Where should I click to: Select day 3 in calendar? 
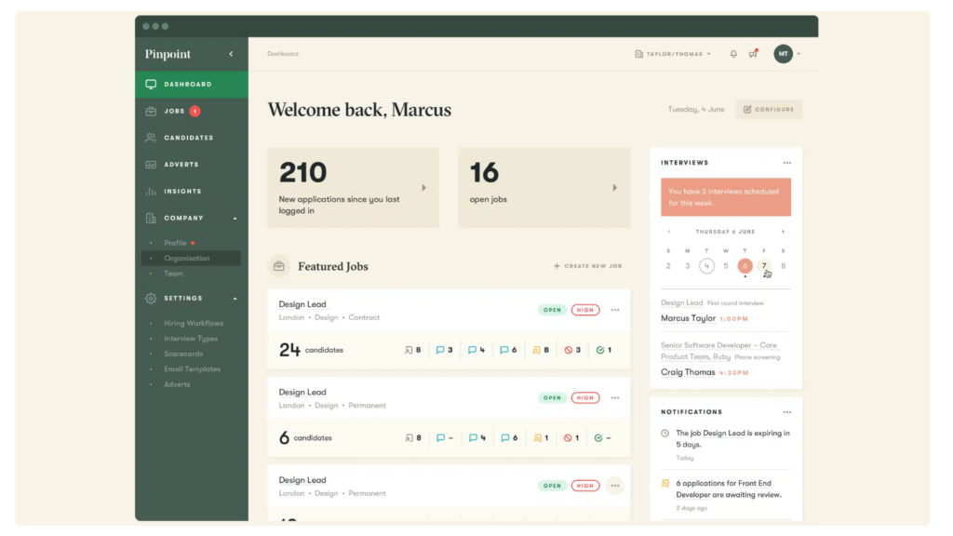(x=688, y=266)
